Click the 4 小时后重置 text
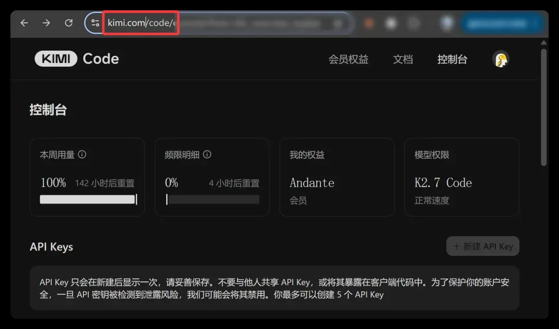The height and width of the screenshot is (329, 559). click(234, 183)
